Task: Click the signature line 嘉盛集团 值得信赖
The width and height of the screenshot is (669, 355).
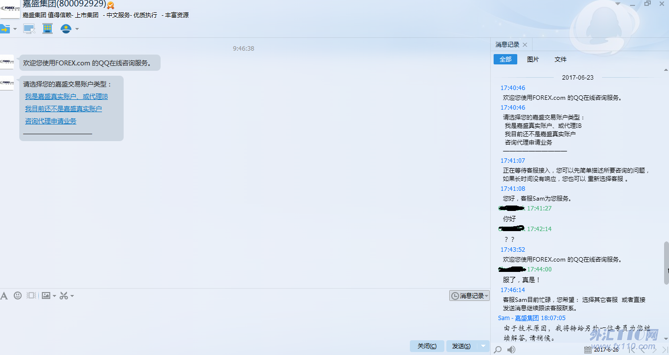Action: 105,15
